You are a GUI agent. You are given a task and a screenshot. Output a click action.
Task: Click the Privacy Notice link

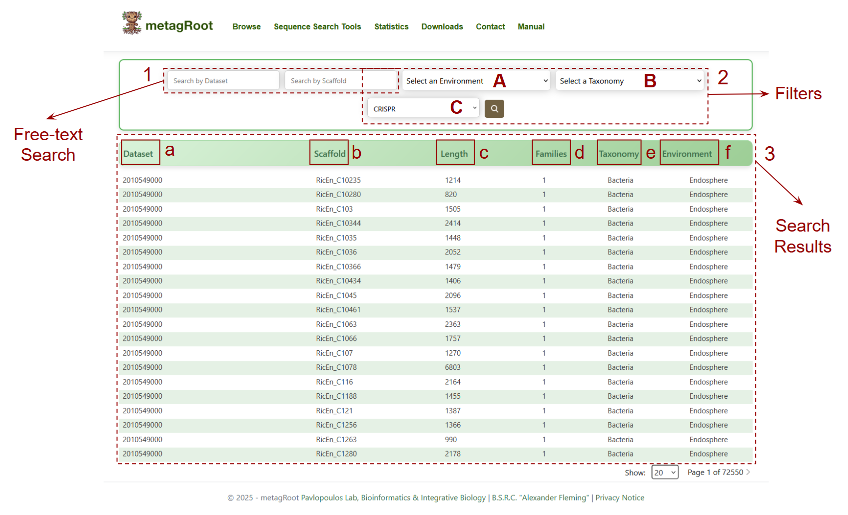620,498
